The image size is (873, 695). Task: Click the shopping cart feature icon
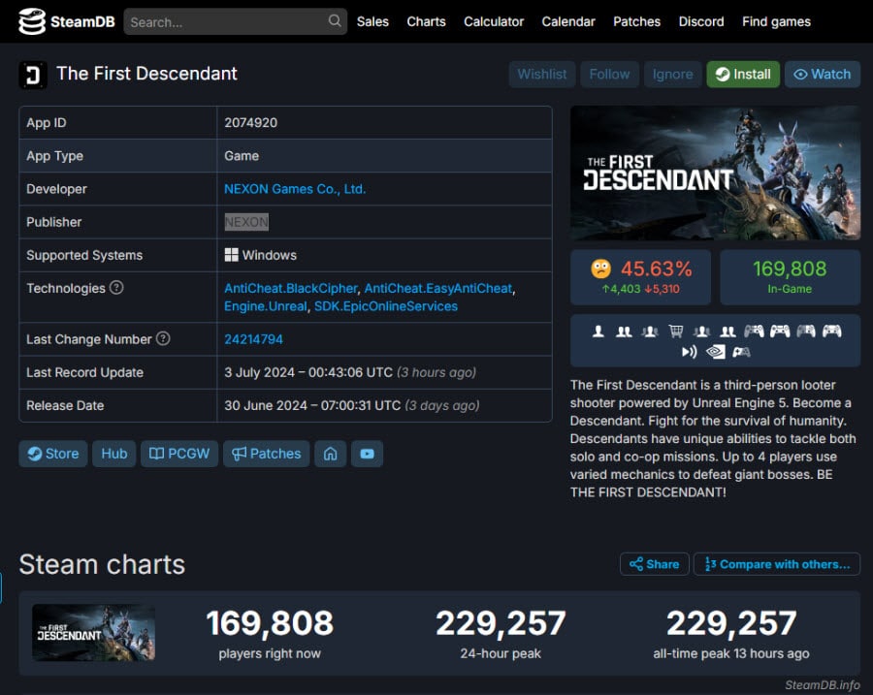pos(676,332)
